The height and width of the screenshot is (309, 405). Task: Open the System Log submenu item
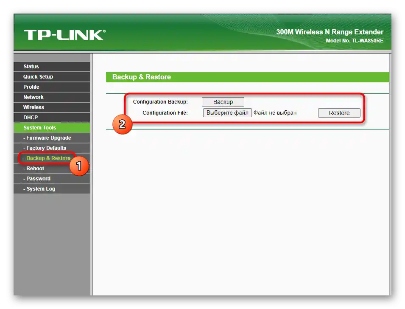click(x=52, y=189)
